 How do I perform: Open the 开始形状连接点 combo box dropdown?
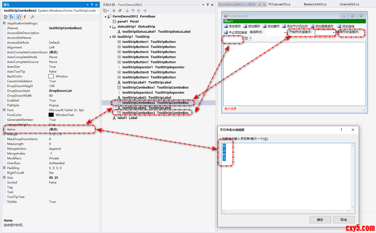(x=334, y=32)
